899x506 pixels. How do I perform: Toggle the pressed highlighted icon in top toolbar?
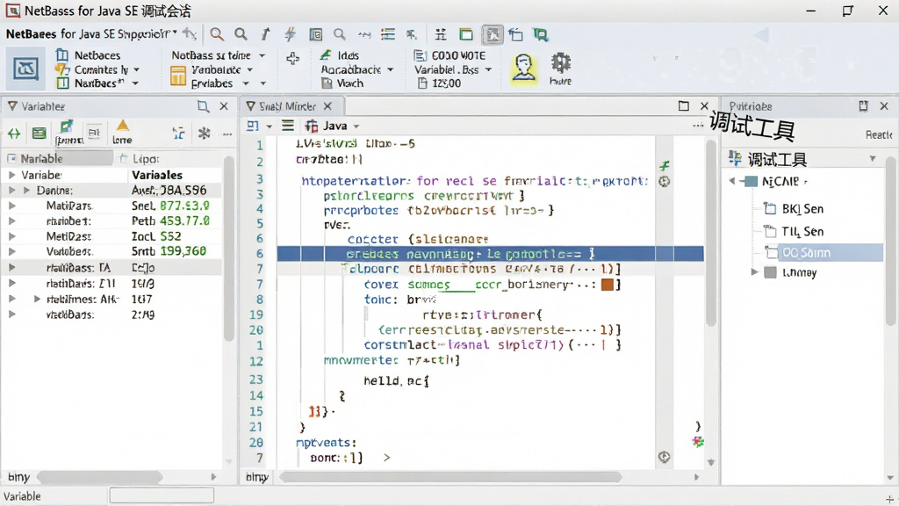pyautogui.click(x=493, y=34)
